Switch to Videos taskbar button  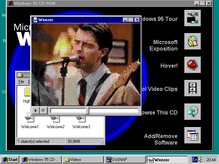tap(83, 160)
